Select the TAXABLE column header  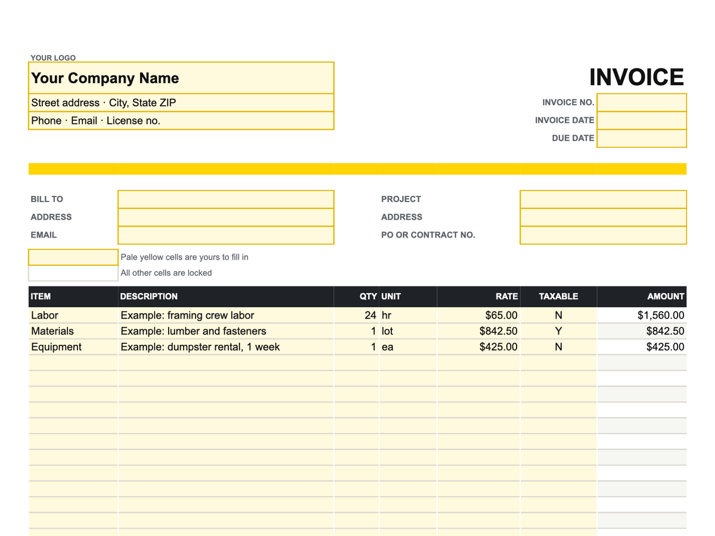pyautogui.click(x=558, y=296)
